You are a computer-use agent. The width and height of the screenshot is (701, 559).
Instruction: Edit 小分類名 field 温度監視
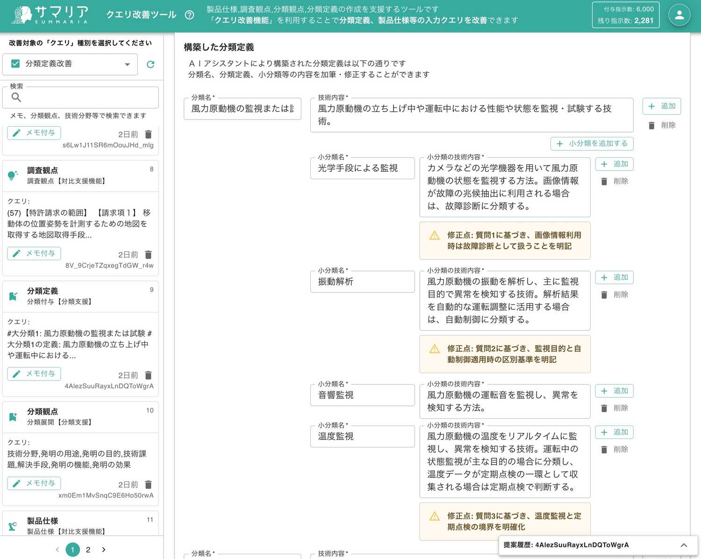[363, 436]
